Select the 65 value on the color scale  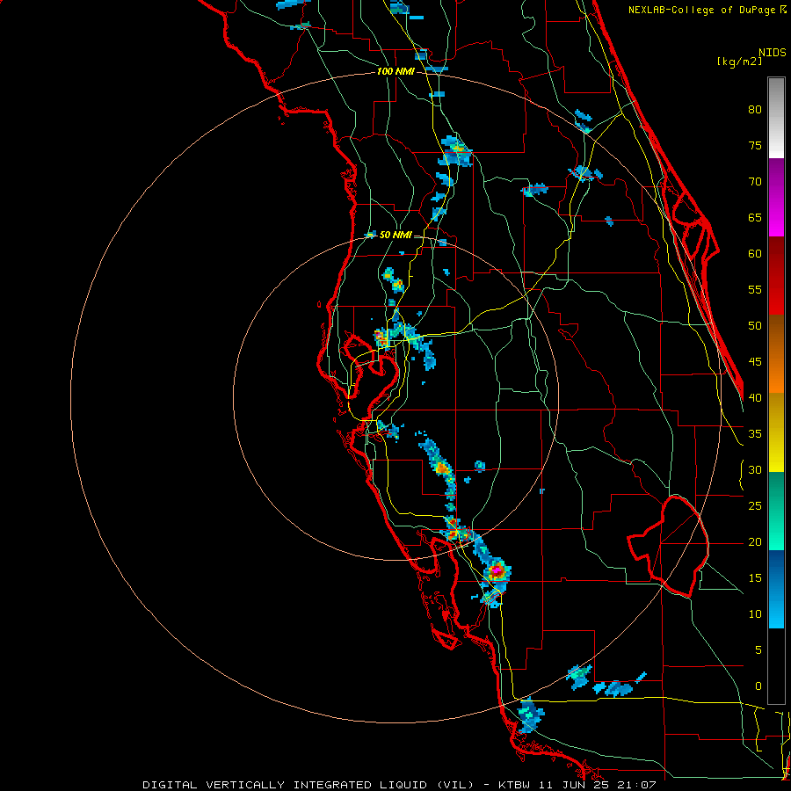coord(755,217)
